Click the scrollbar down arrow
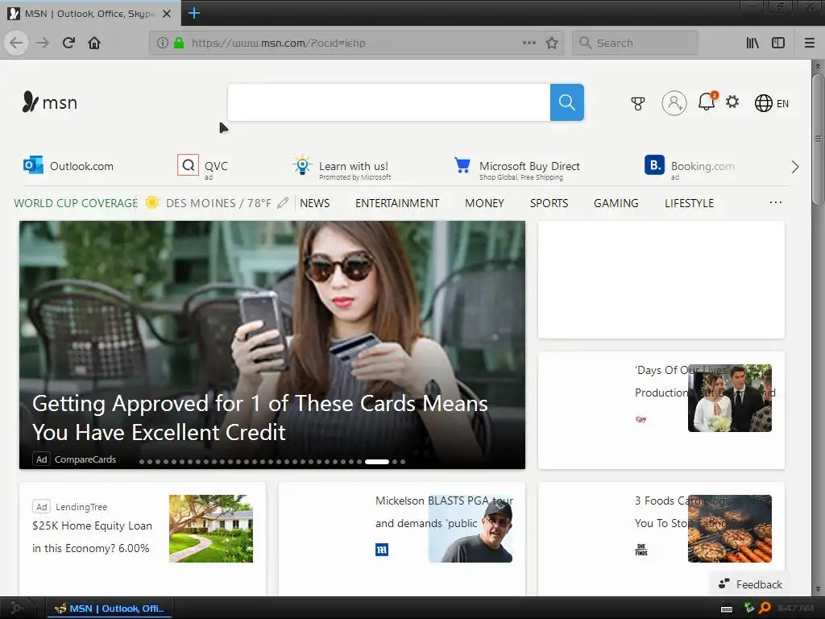825x619 pixels. coord(818,589)
